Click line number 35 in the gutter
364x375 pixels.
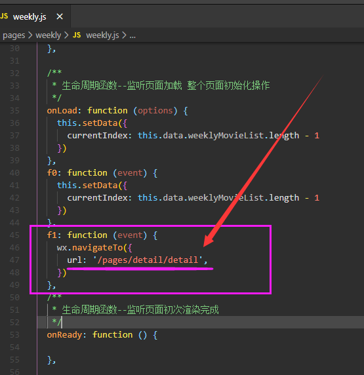[x=14, y=111]
